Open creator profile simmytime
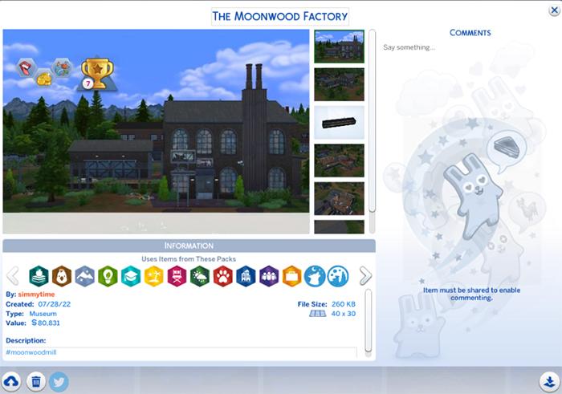Viewport: 562px width, 394px height. pyautogui.click(x=36, y=294)
